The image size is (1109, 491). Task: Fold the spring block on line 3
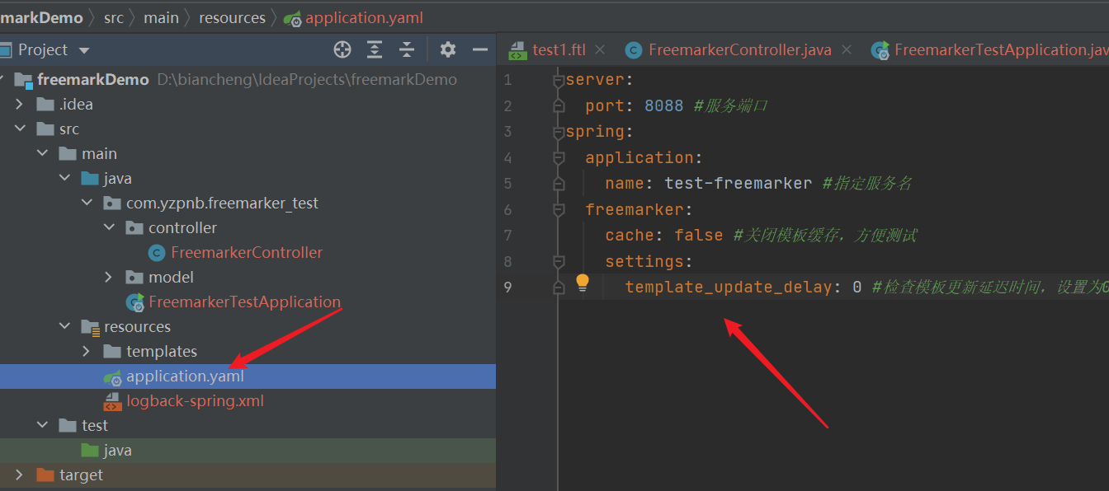[559, 132]
